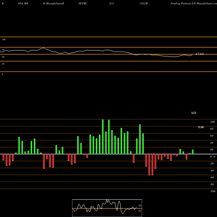Click the 'SI & MR' header text
217x217 pixels.
tap(23, 3)
